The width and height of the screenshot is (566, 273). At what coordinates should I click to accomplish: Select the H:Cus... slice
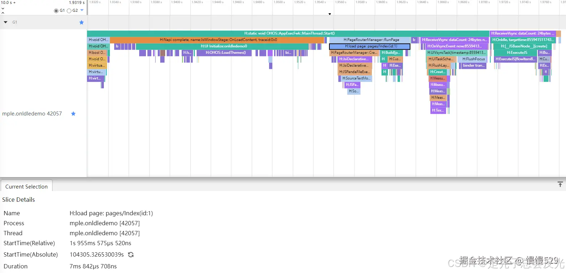click(395, 59)
